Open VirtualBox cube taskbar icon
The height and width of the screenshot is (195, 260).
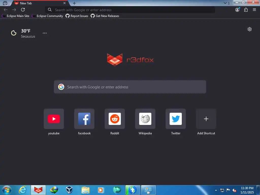(x=69, y=190)
